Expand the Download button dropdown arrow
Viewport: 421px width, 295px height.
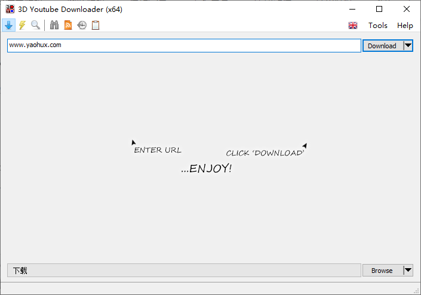pyautogui.click(x=408, y=46)
